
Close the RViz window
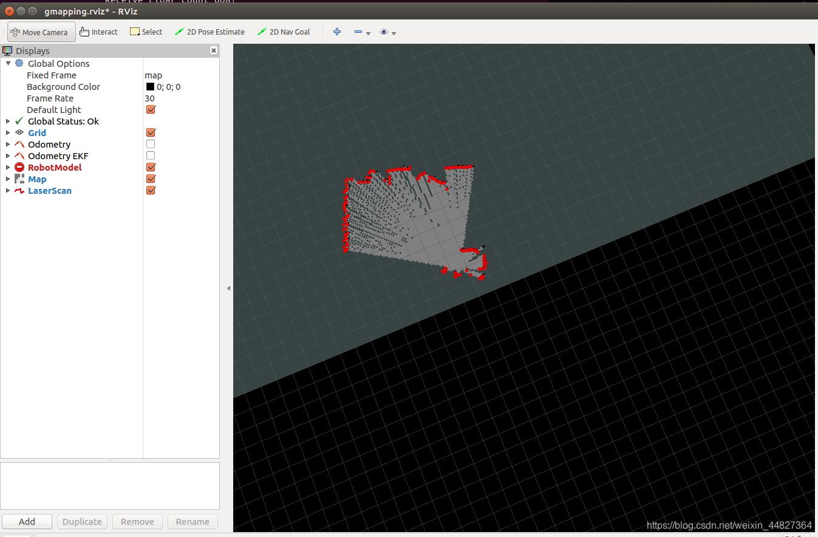click(9, 11)
